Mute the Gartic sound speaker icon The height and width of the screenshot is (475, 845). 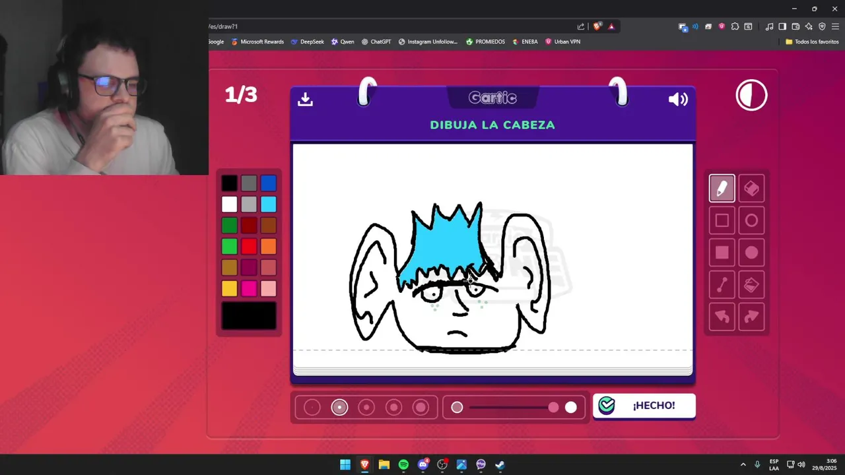coord(678,99)
